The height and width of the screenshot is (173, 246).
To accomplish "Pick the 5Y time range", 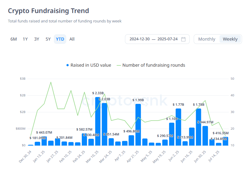I will [x=48, y=39].
